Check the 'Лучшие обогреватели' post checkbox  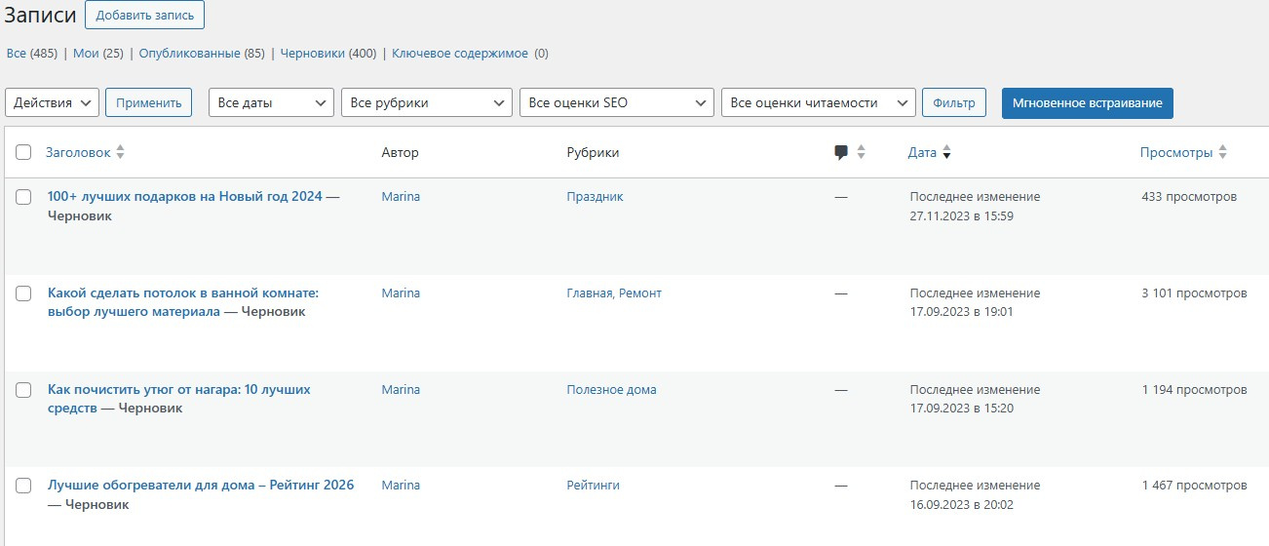(24, 486)
